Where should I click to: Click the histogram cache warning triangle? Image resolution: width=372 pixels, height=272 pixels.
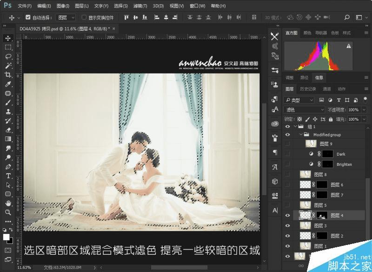click(348, 46)
